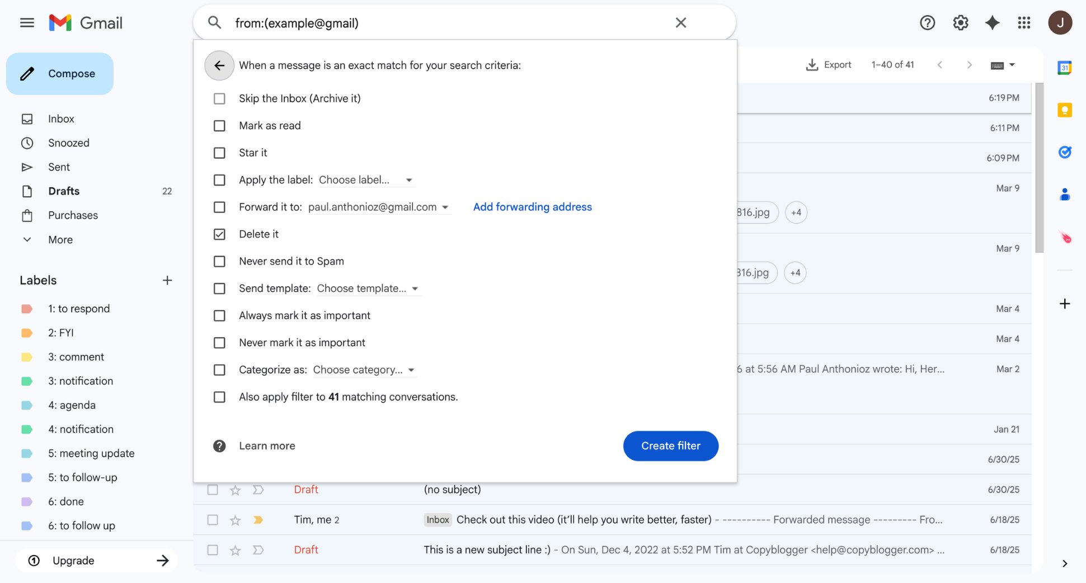Uncheck the Delete it option

click(x=219, y=234)
